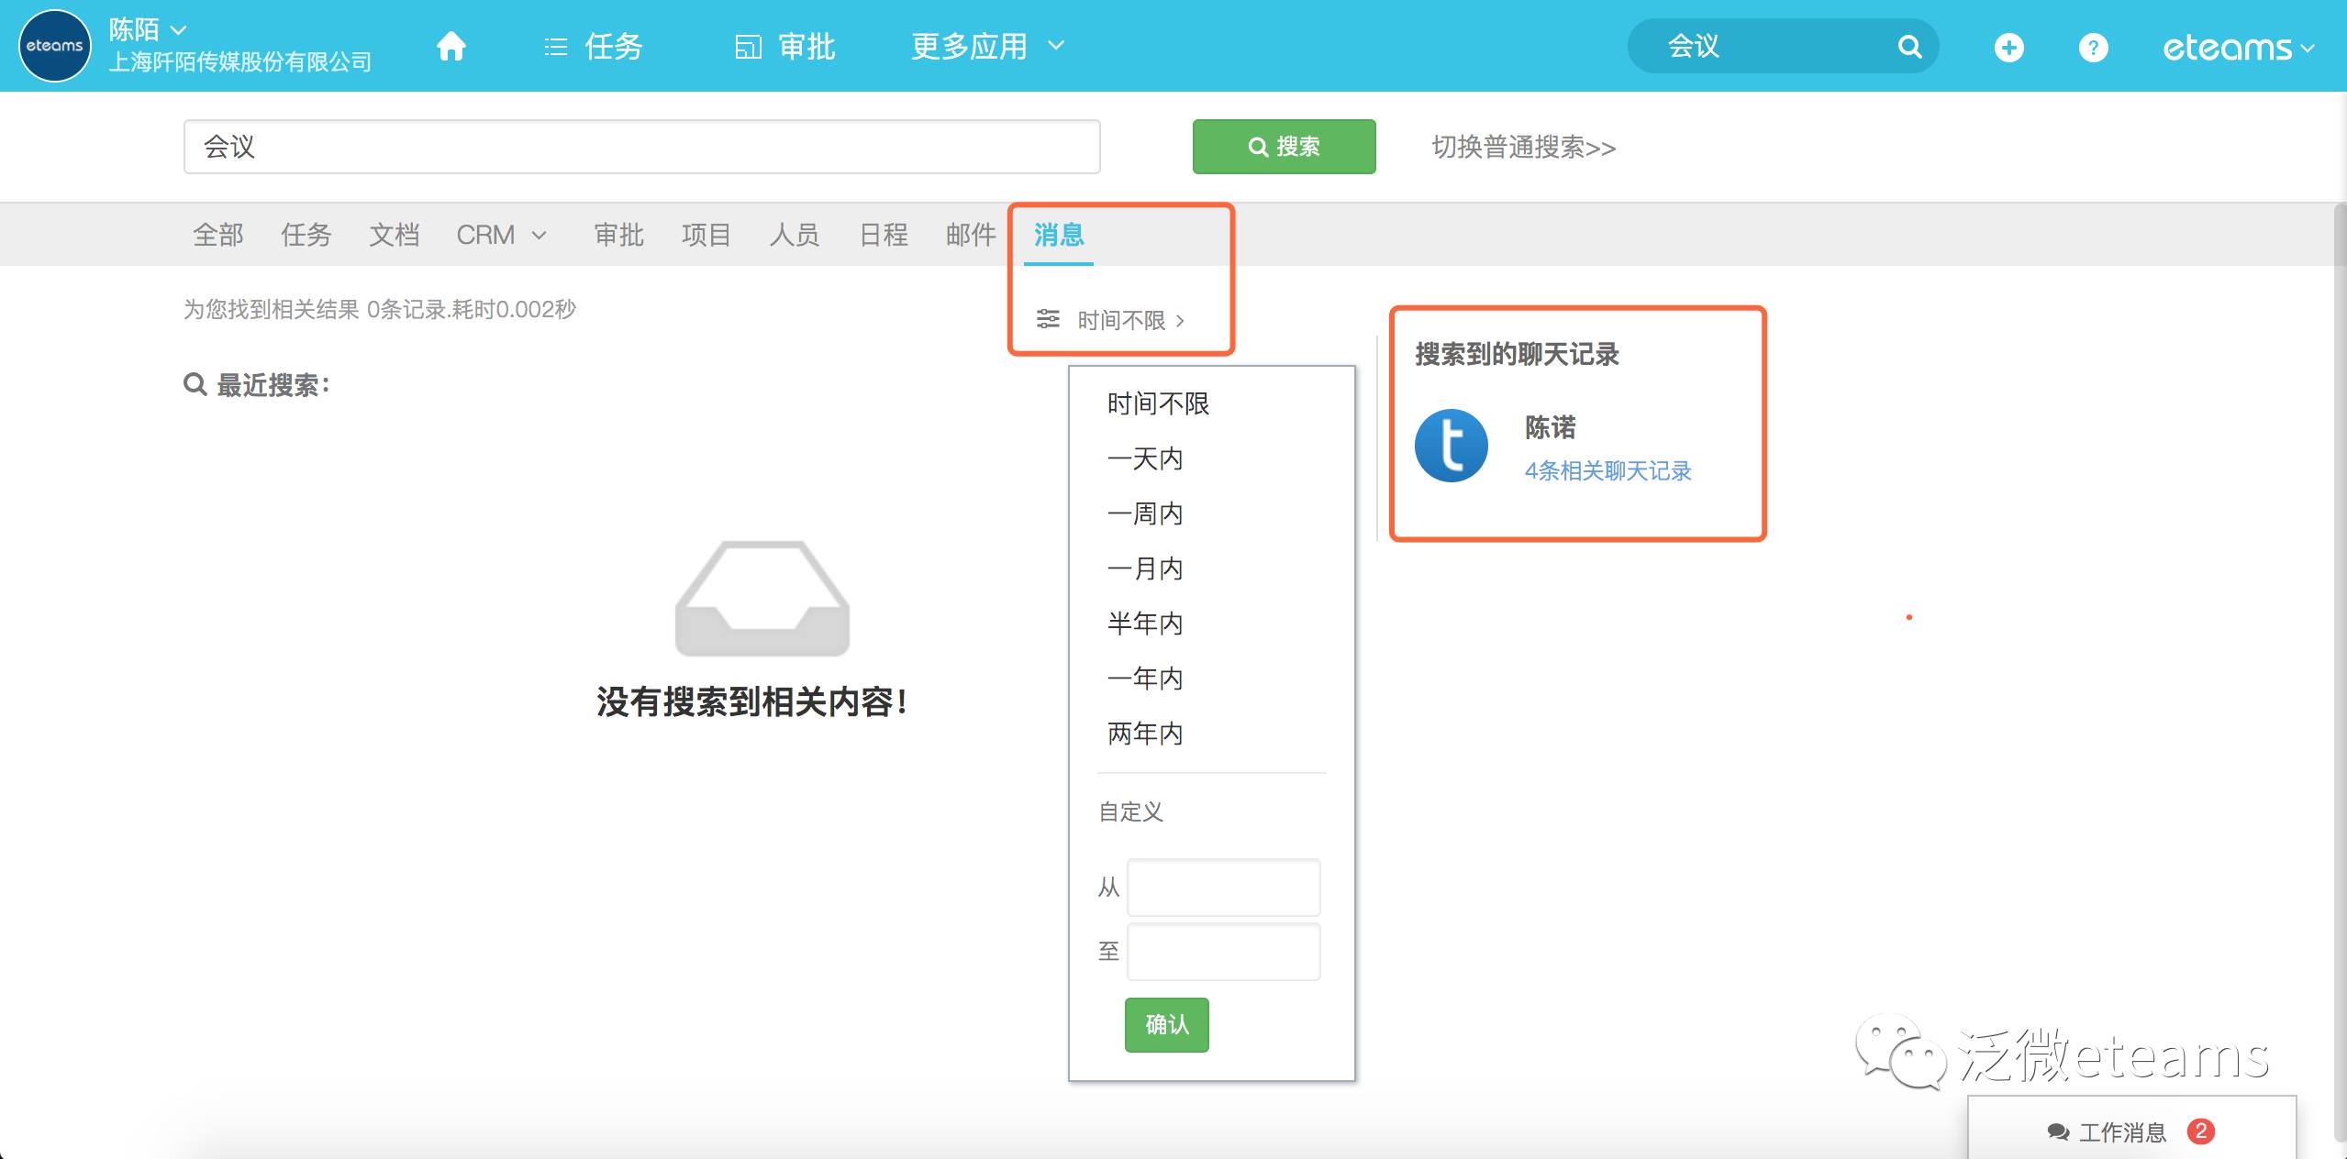This screenshot has height=1159, width=2347.
Task: Select 一周内 time filter option
Action: point(1144,513)
